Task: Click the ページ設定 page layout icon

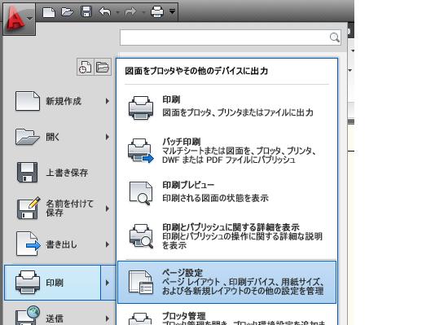Action: [141, 283]
